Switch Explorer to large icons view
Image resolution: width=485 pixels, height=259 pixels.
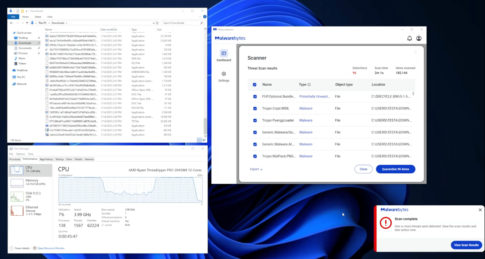[x=203, y=140]
